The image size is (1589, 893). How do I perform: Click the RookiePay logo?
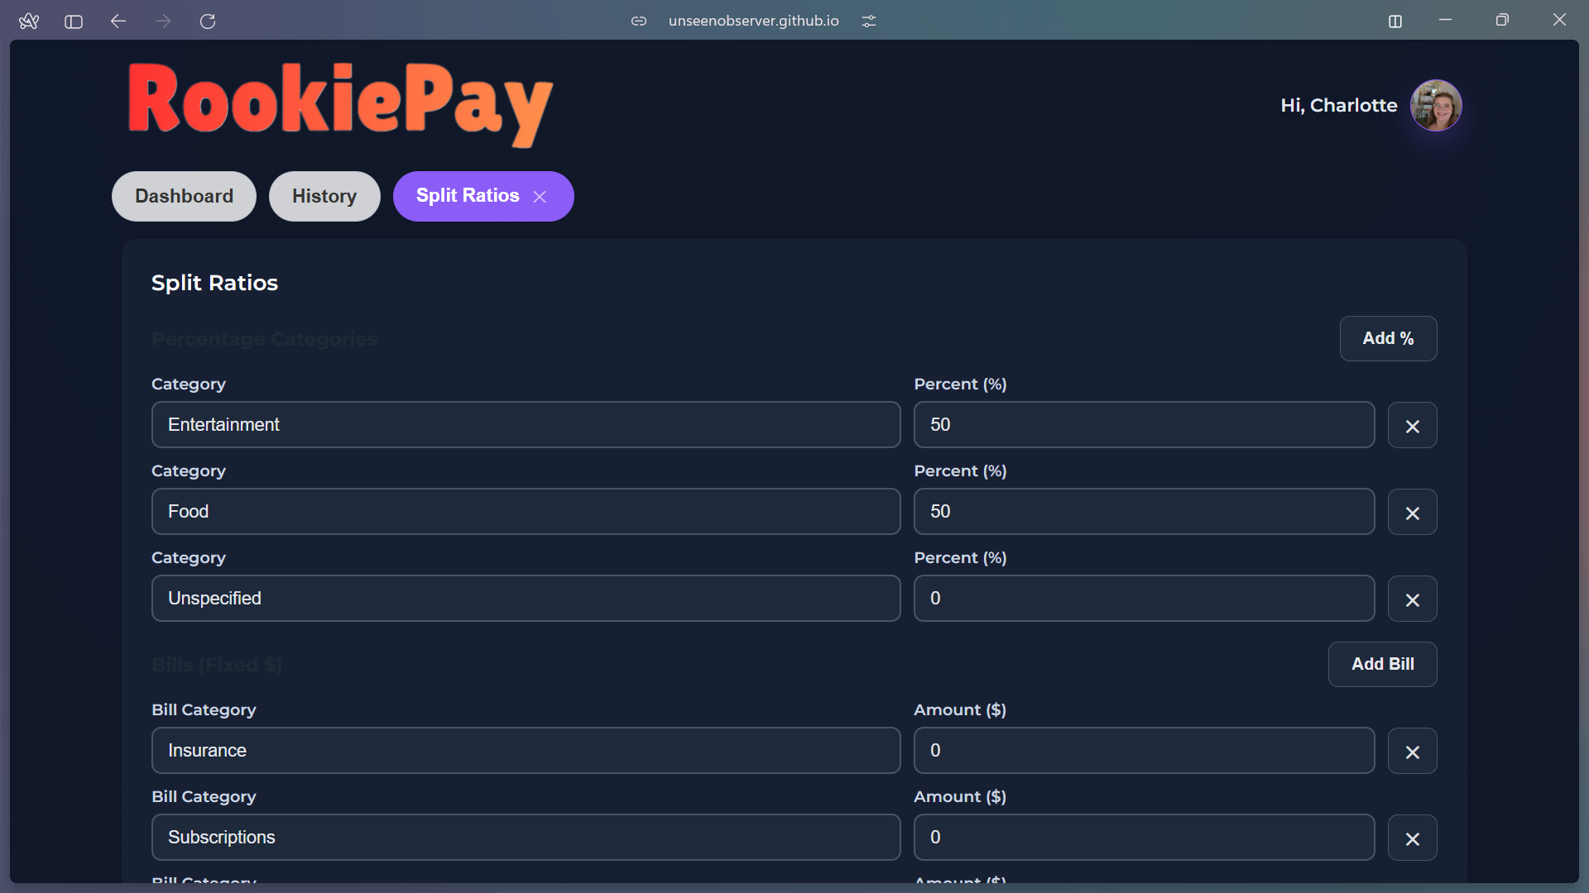340,103
